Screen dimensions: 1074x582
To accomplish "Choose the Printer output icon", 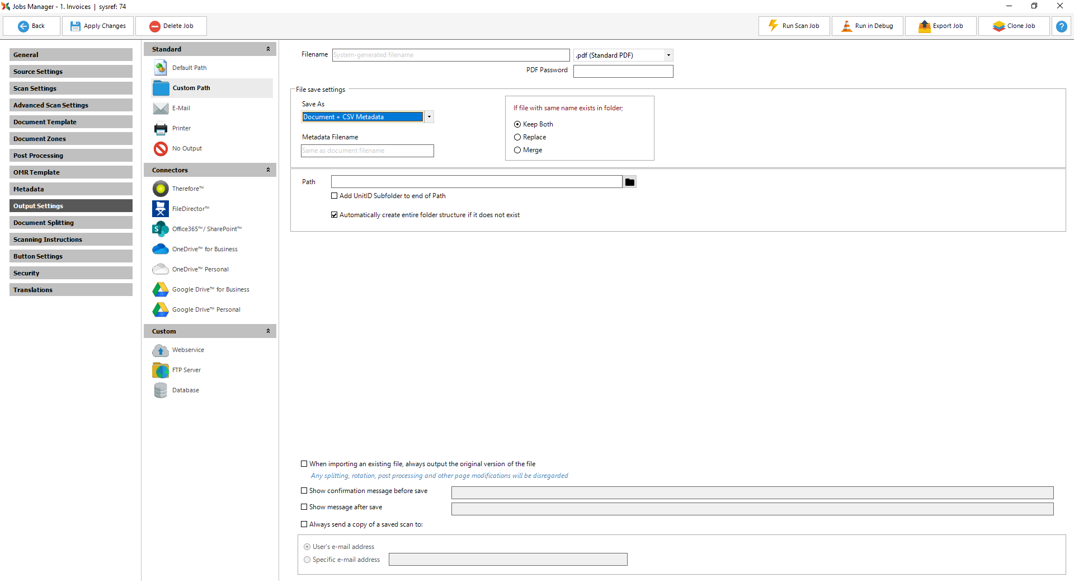I will coord(161,128).
